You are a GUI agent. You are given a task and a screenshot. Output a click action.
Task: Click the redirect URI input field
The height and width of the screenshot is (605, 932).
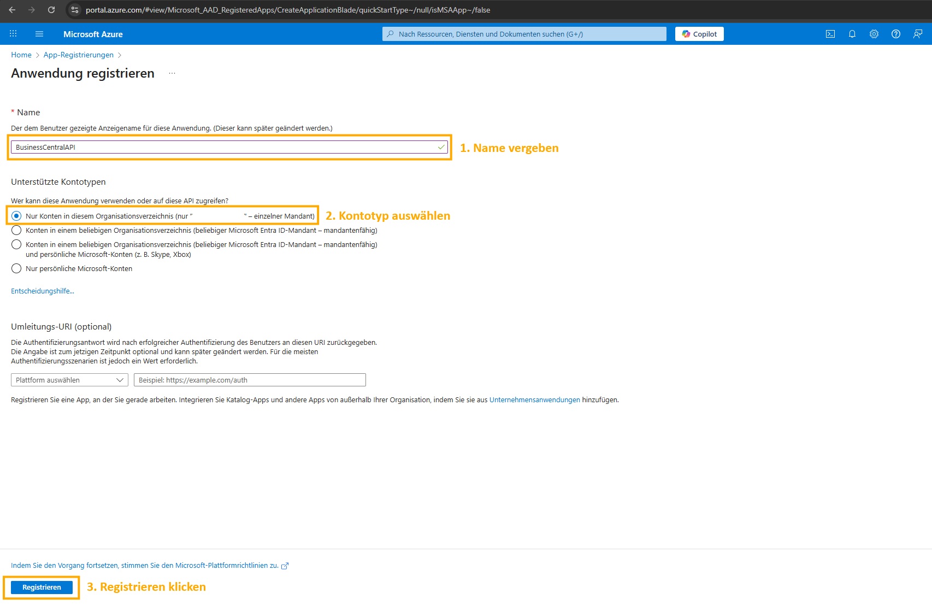click(250, 380)
